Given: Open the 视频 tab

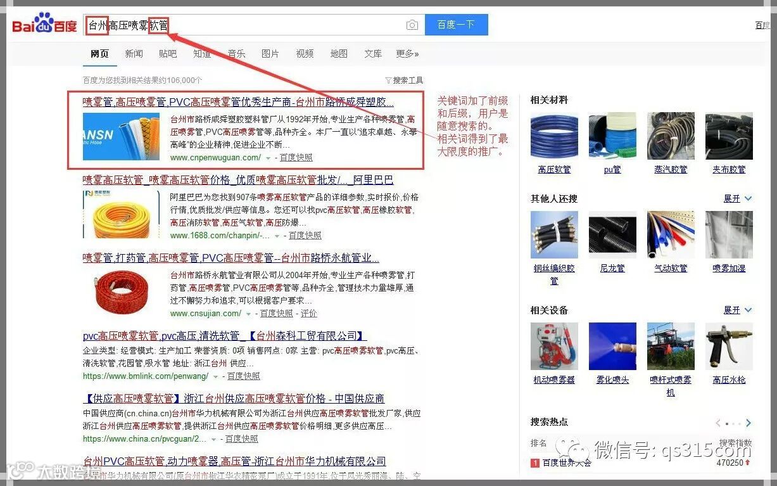Looking at the screenshot, I should pyautogui.click(x=305, y=54).
